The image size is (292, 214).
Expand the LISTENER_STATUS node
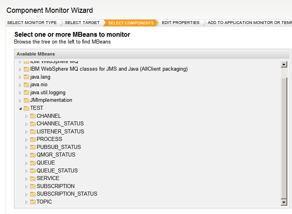pos(26,132)
